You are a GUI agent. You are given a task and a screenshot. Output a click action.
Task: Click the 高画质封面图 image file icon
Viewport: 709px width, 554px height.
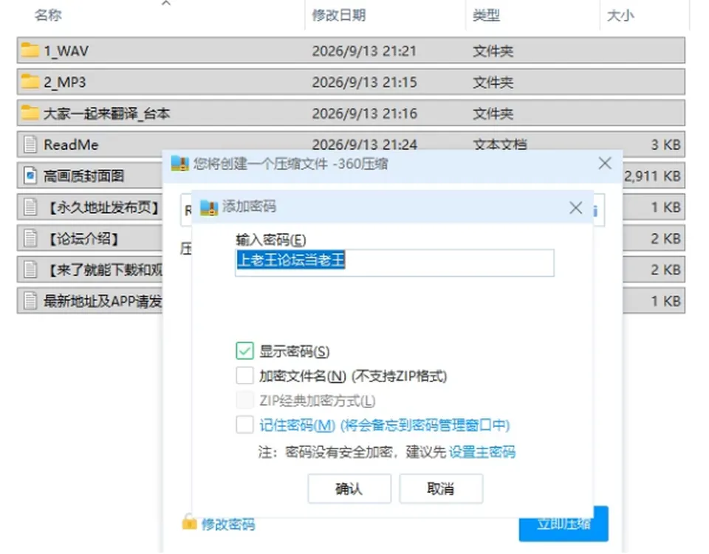(30, 176)
